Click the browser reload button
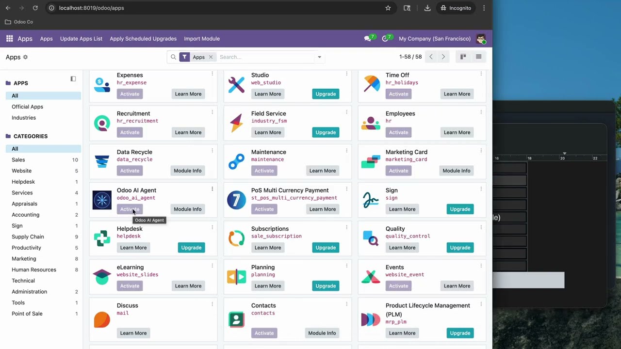The image size is (621, 349). point(35,8)
